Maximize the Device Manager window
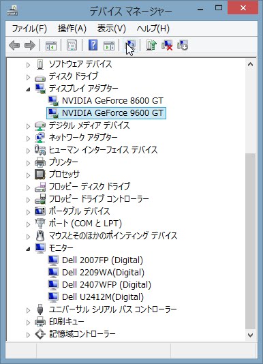Screen dimensions: 263x364 219,8
